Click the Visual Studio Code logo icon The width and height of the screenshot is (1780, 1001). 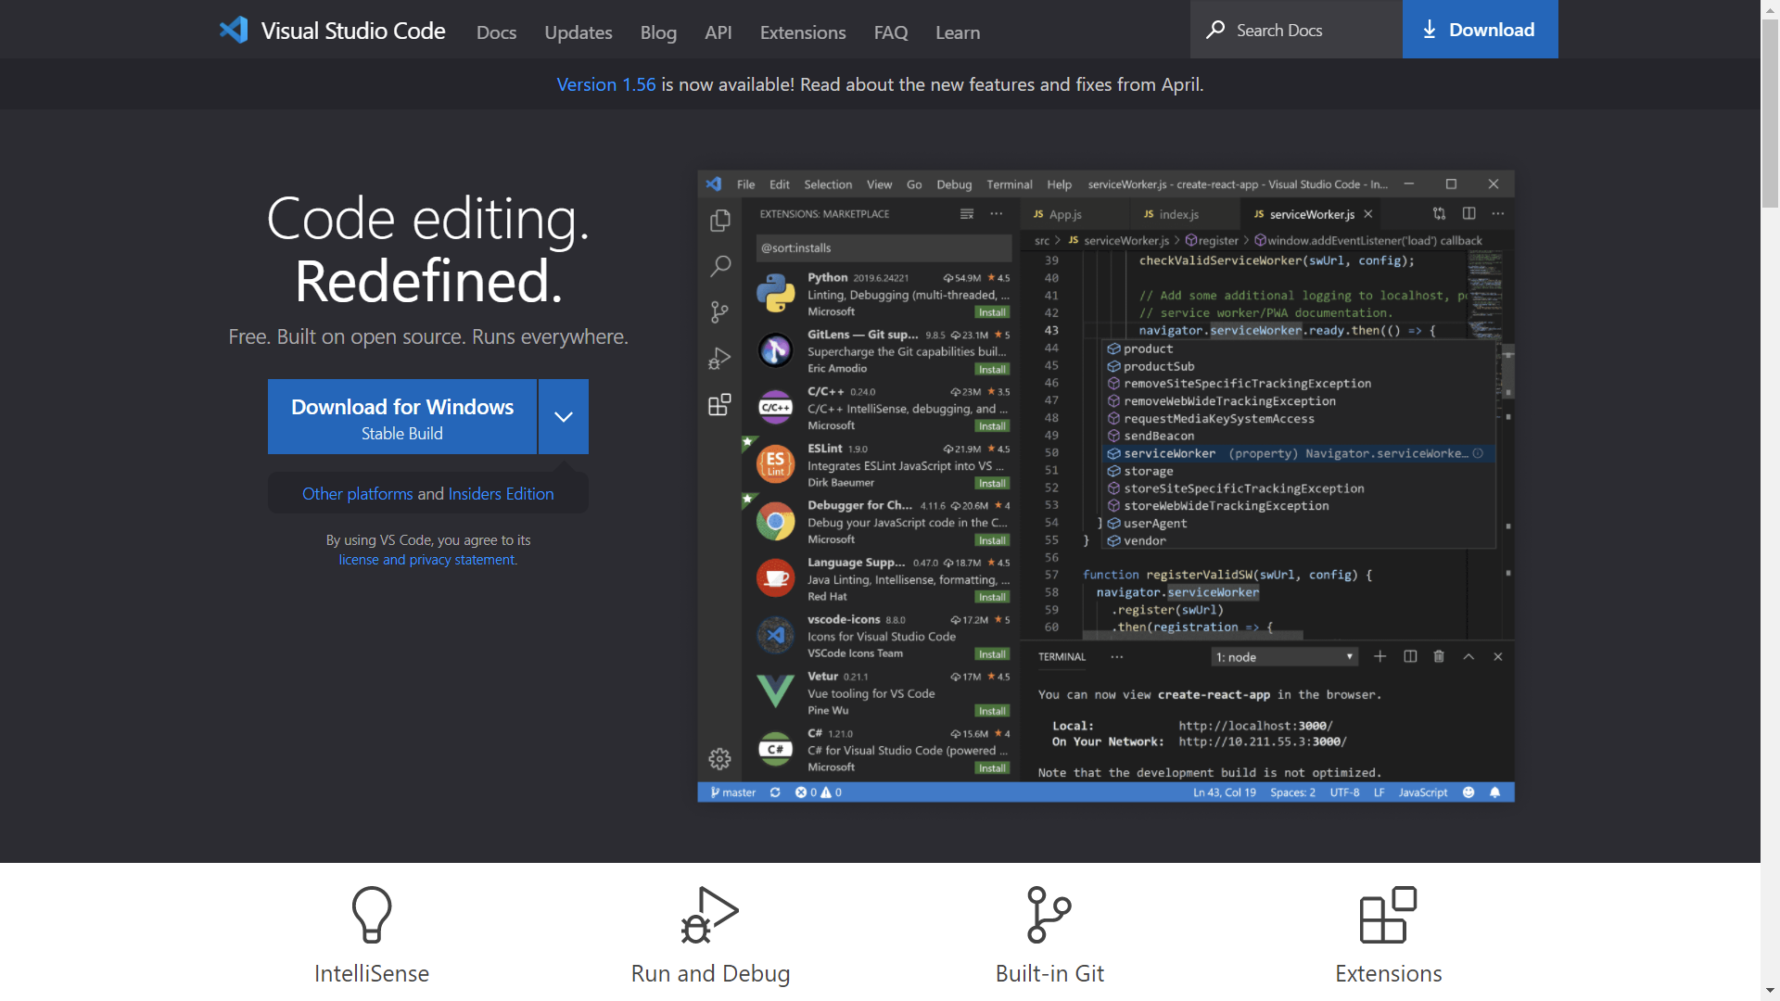click(x=234, y=31)
